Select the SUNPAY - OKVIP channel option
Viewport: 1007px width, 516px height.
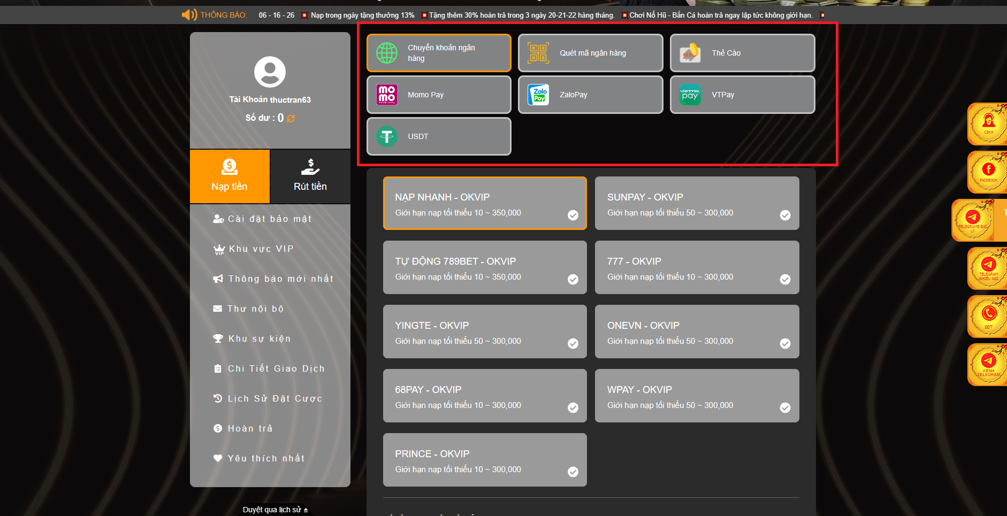click(x=697, y=204)
